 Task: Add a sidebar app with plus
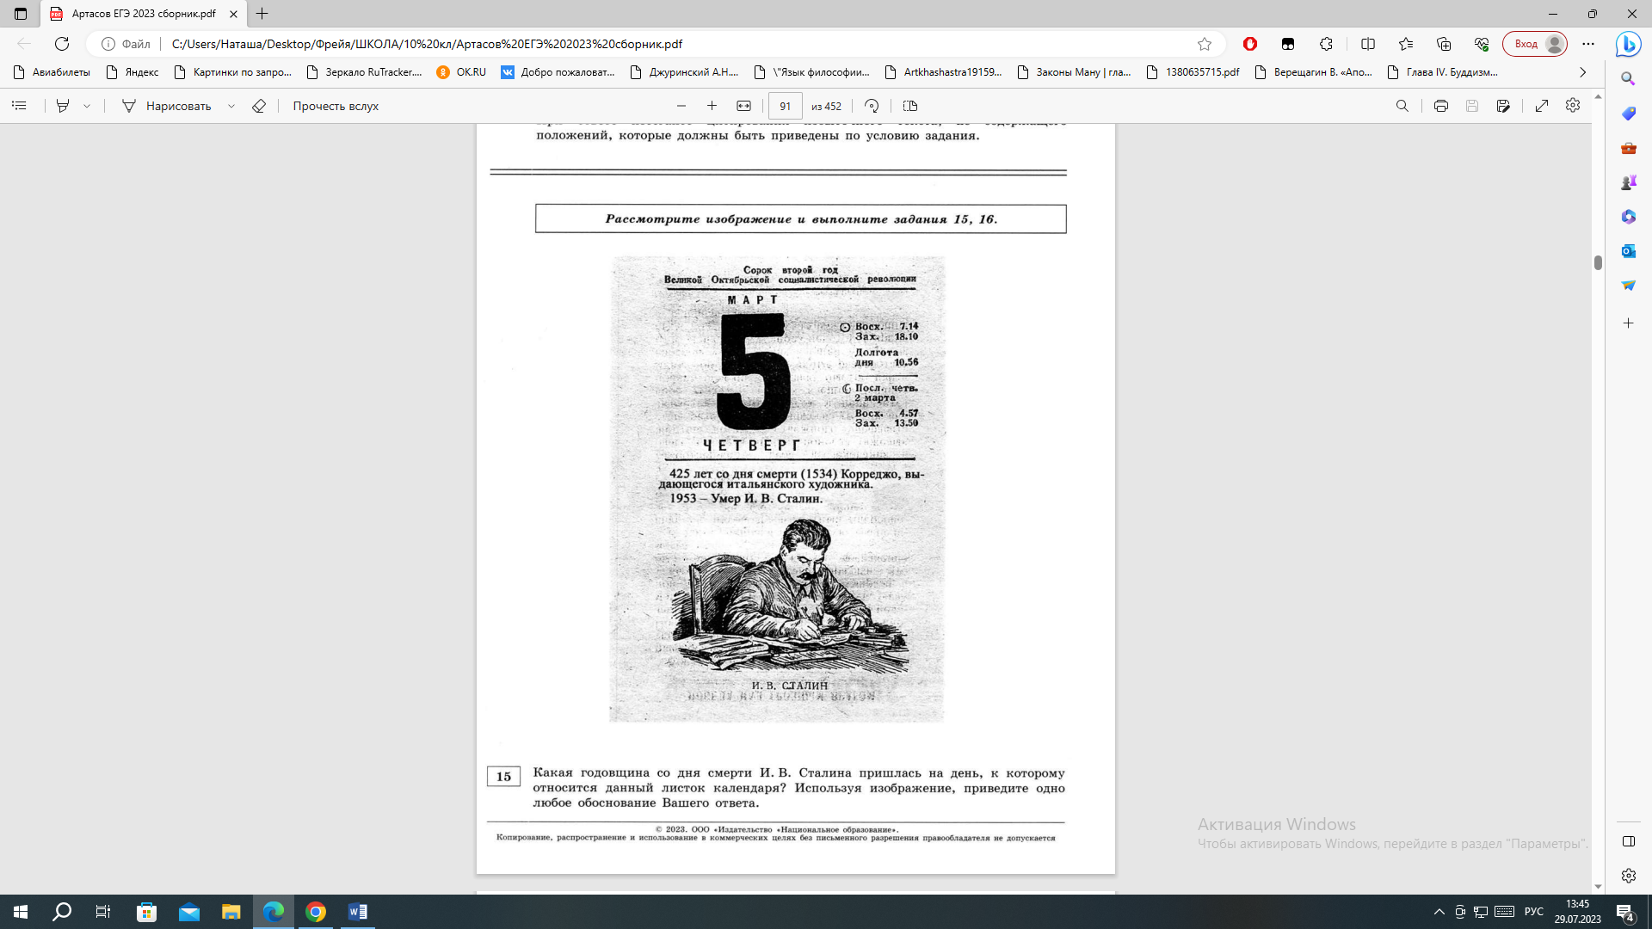click(x=1628, y=323)
